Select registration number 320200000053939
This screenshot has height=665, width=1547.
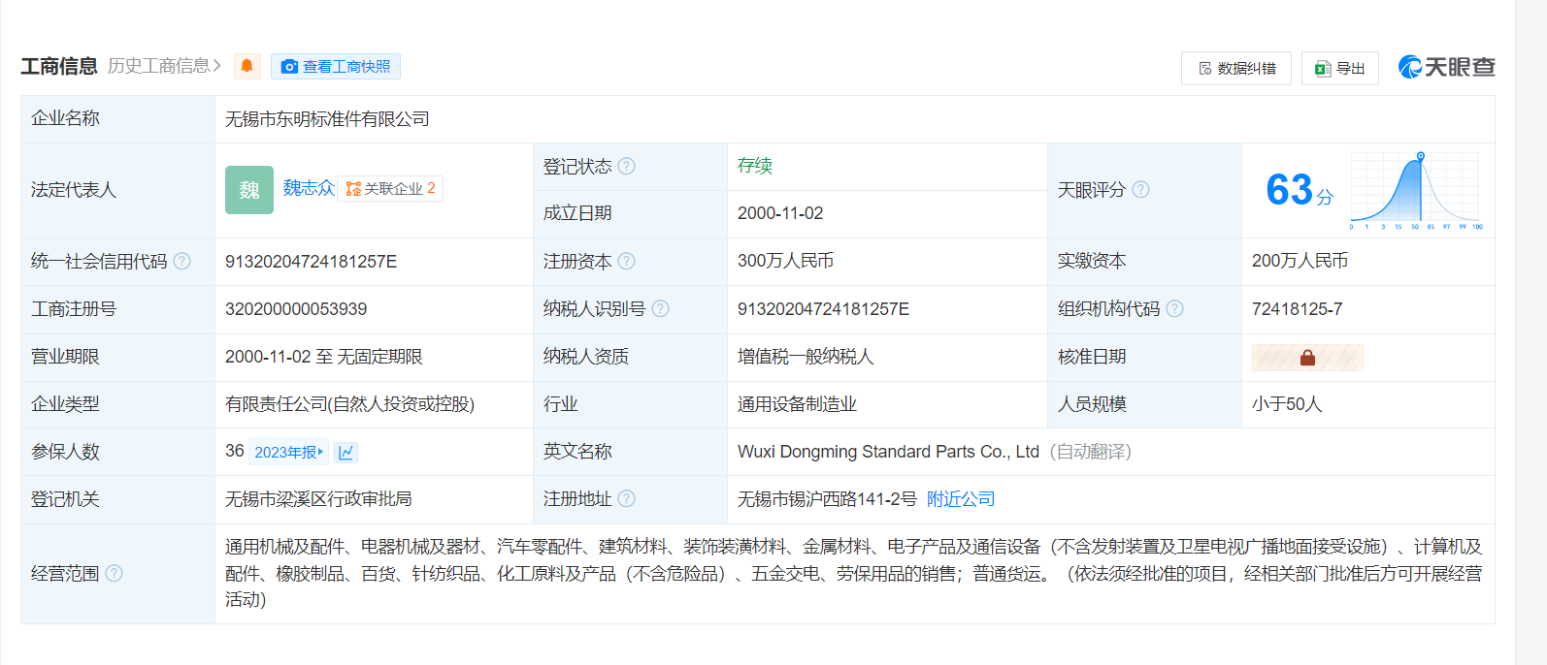point(296,309)
